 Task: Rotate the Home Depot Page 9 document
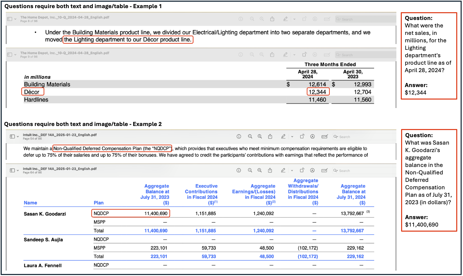(x=304, y=55)
